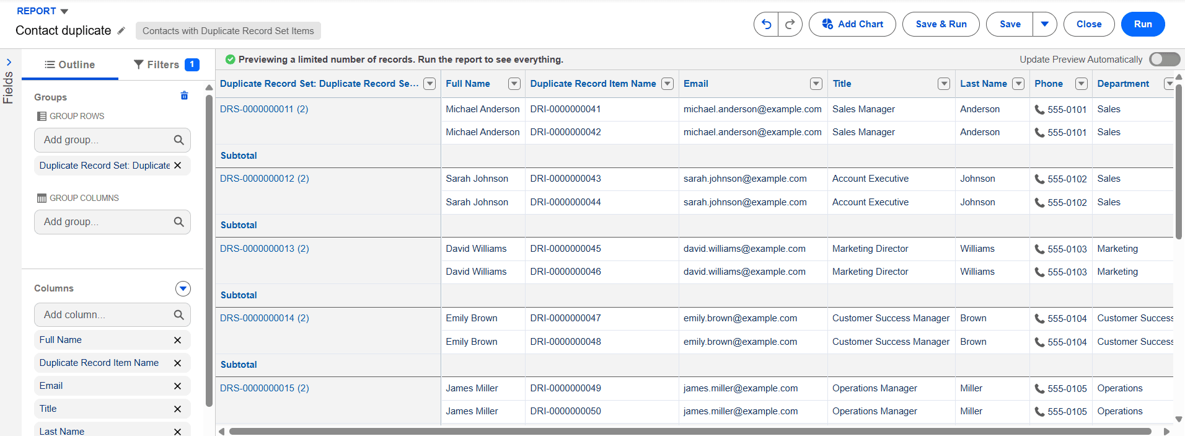The width and height of the screenshot is (1185, 436).
Task: Click the Outline panel vertical scrollbar
Action: (209, 251)
